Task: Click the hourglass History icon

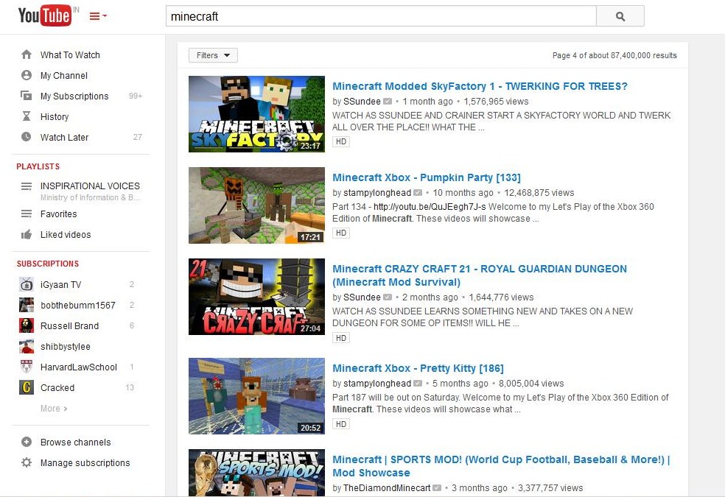Action: coord(27,116)
